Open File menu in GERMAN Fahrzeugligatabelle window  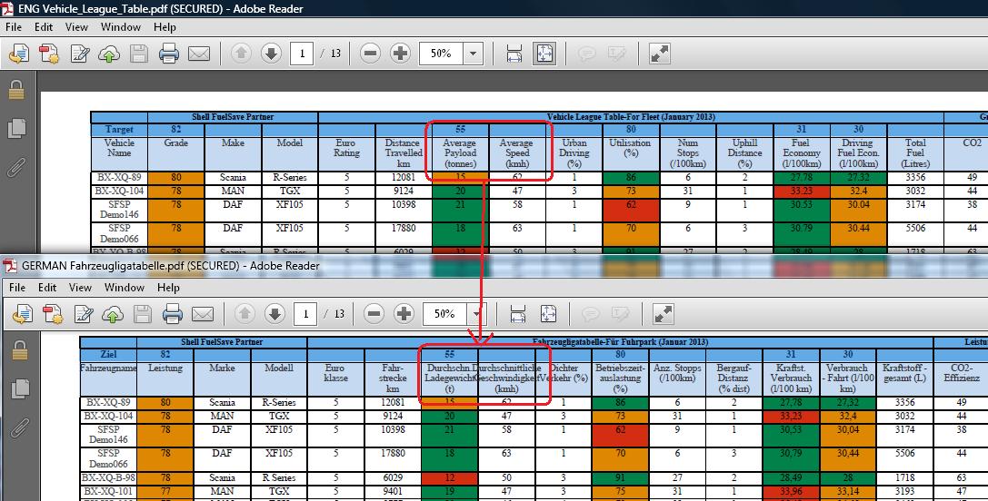click(x=17, y=288)
